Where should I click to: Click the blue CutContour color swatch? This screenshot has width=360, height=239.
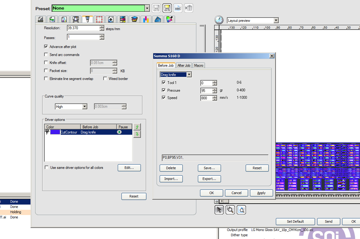[x=55, y=132]
